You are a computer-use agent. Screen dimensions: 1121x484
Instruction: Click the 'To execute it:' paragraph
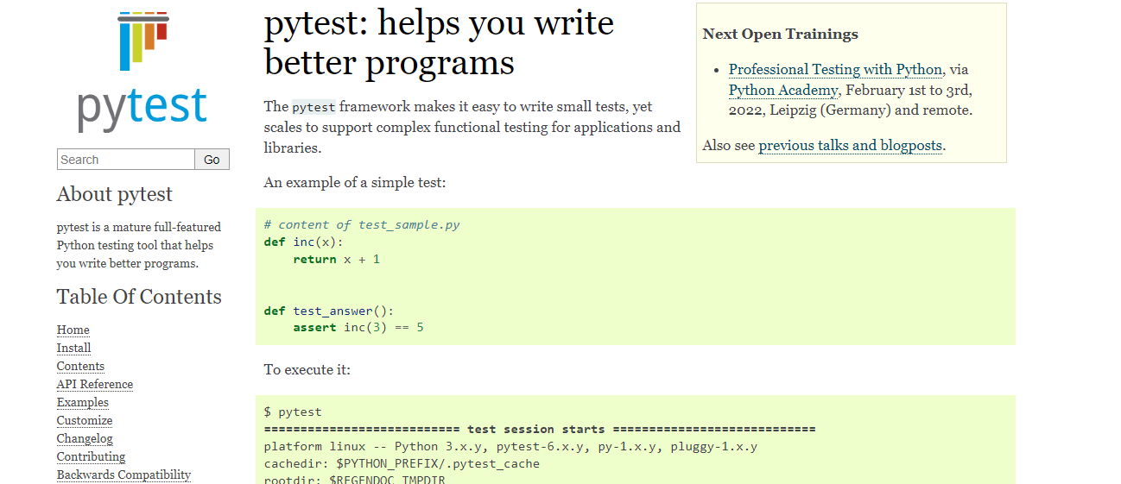[x=307, y=370]
